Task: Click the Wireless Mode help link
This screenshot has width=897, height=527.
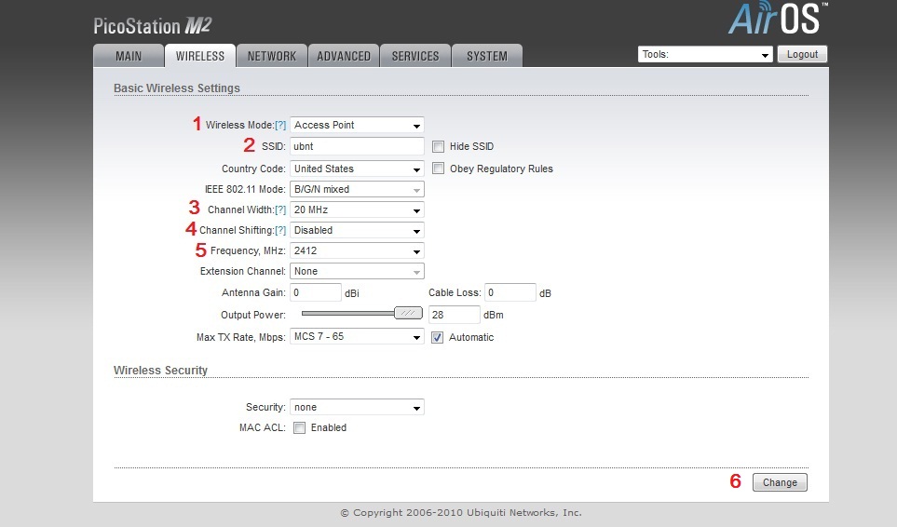Action: [280, 125]
